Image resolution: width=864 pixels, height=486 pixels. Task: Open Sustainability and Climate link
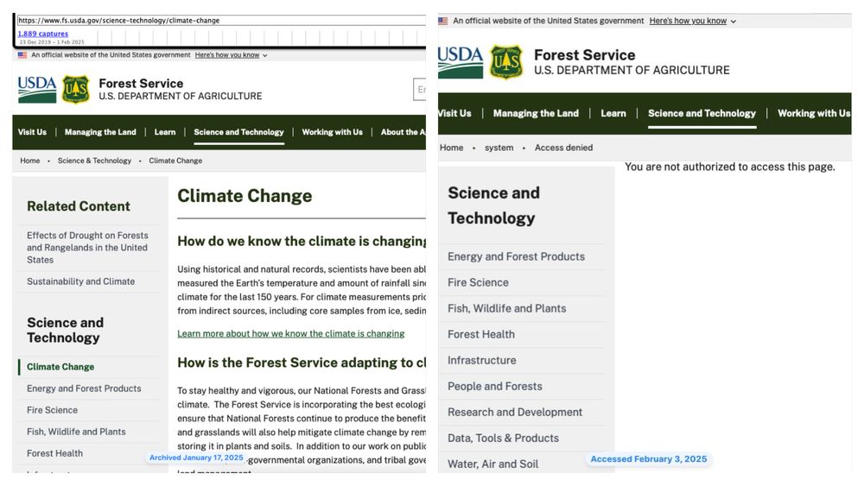[80, 281]
